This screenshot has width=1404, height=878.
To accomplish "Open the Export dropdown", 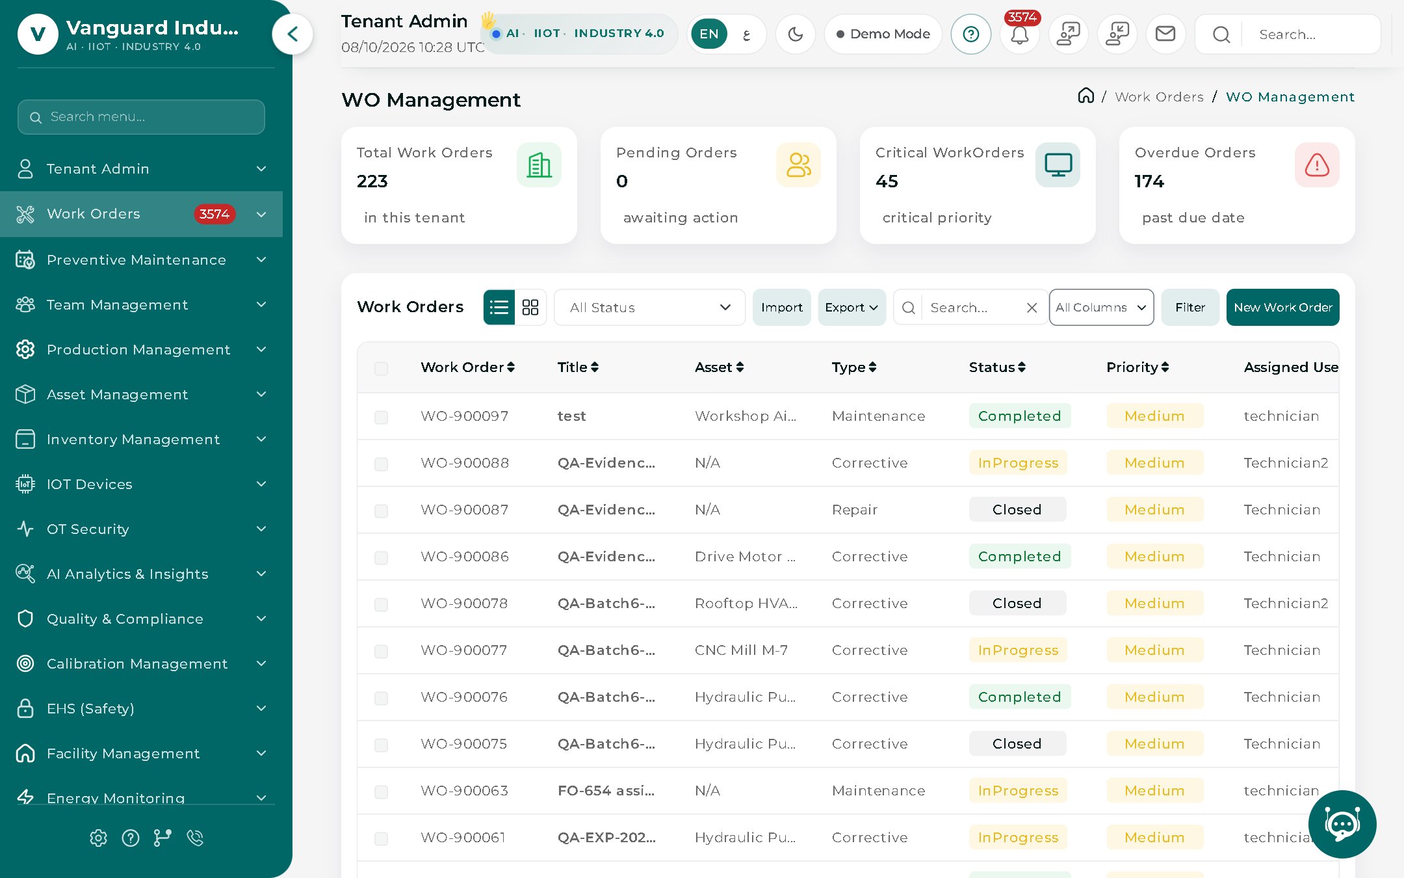I will 851,307.
